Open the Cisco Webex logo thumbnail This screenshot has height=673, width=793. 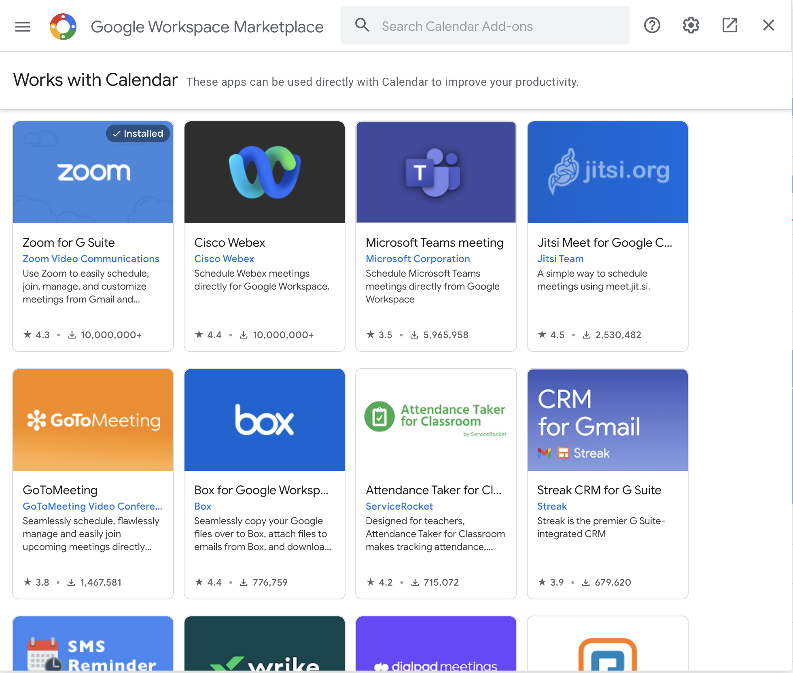pos(265,172)
